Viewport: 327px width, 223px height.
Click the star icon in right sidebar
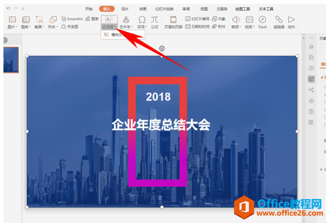[x=311, y=47]
